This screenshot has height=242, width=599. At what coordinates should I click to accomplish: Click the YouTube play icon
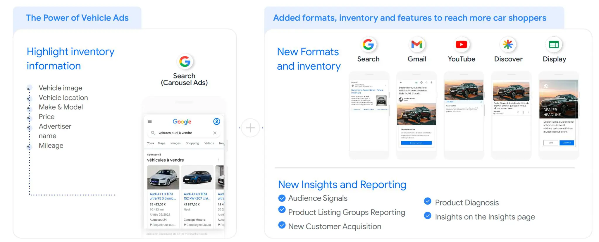[x=461, y=44]
